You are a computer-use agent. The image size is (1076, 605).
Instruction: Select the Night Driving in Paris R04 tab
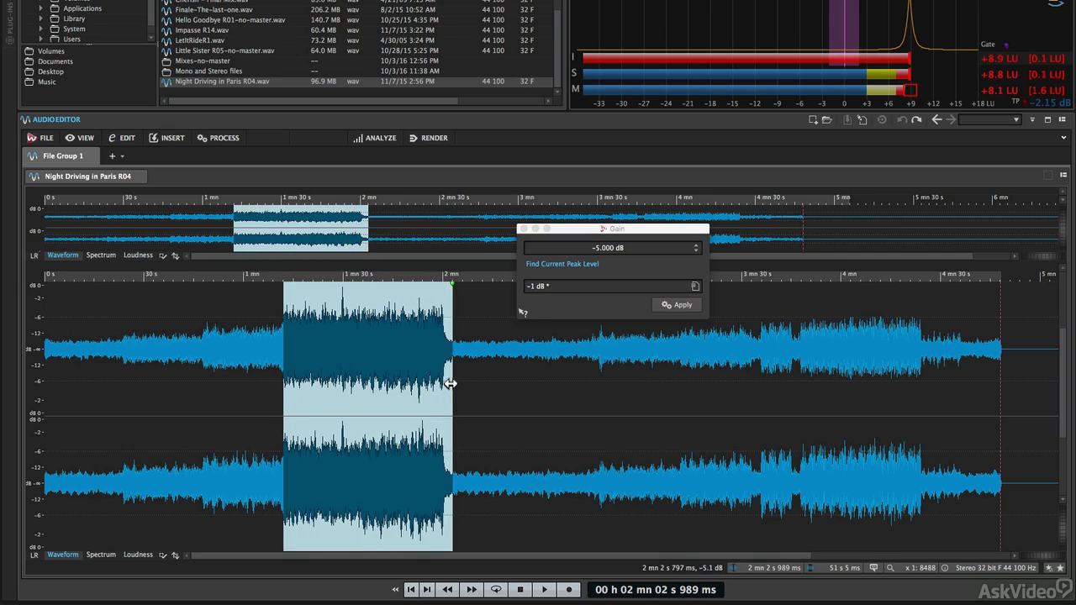87,176
